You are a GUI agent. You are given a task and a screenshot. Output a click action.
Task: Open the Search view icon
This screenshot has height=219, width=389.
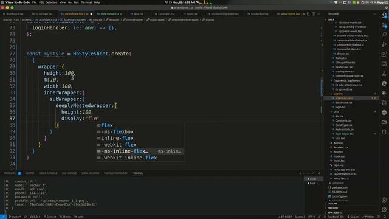tap(384, 35)
